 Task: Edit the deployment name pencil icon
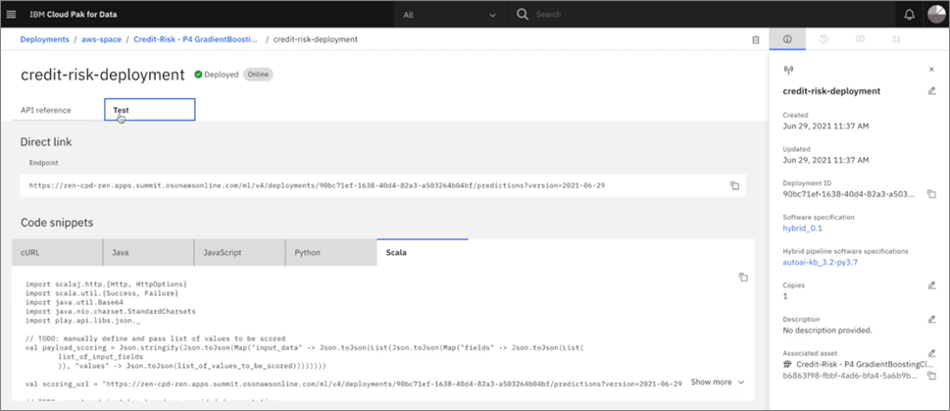931,91
